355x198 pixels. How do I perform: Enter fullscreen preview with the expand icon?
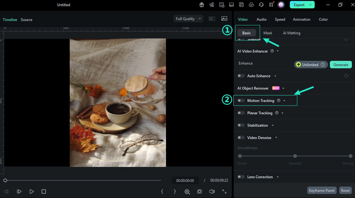pos(224,191)
